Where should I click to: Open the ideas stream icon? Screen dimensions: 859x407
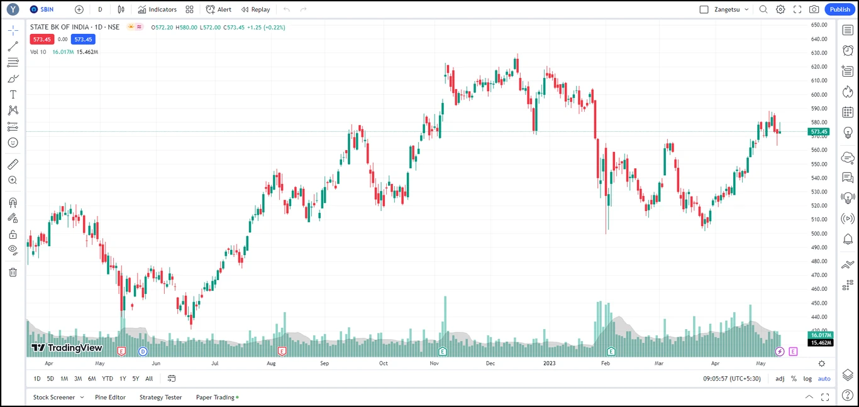(x=848, y=198)
